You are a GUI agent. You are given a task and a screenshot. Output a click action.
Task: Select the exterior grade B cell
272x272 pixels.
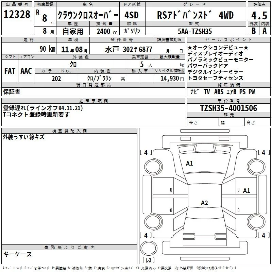pyautogui.click(x=254, y=31)
